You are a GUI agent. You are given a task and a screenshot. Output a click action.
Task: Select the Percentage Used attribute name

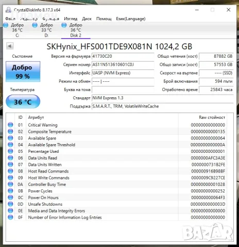click(x=43, y=151)
